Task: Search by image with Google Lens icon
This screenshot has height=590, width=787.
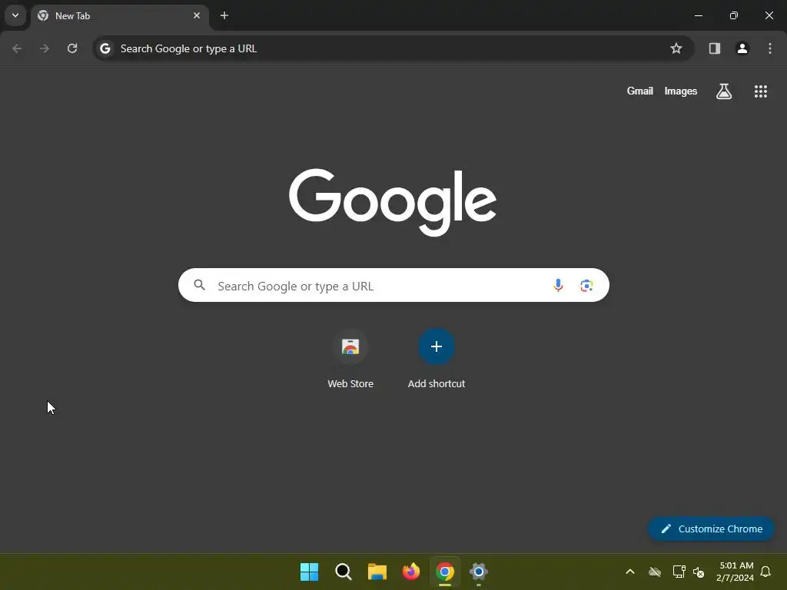Action: pos(586,286)
